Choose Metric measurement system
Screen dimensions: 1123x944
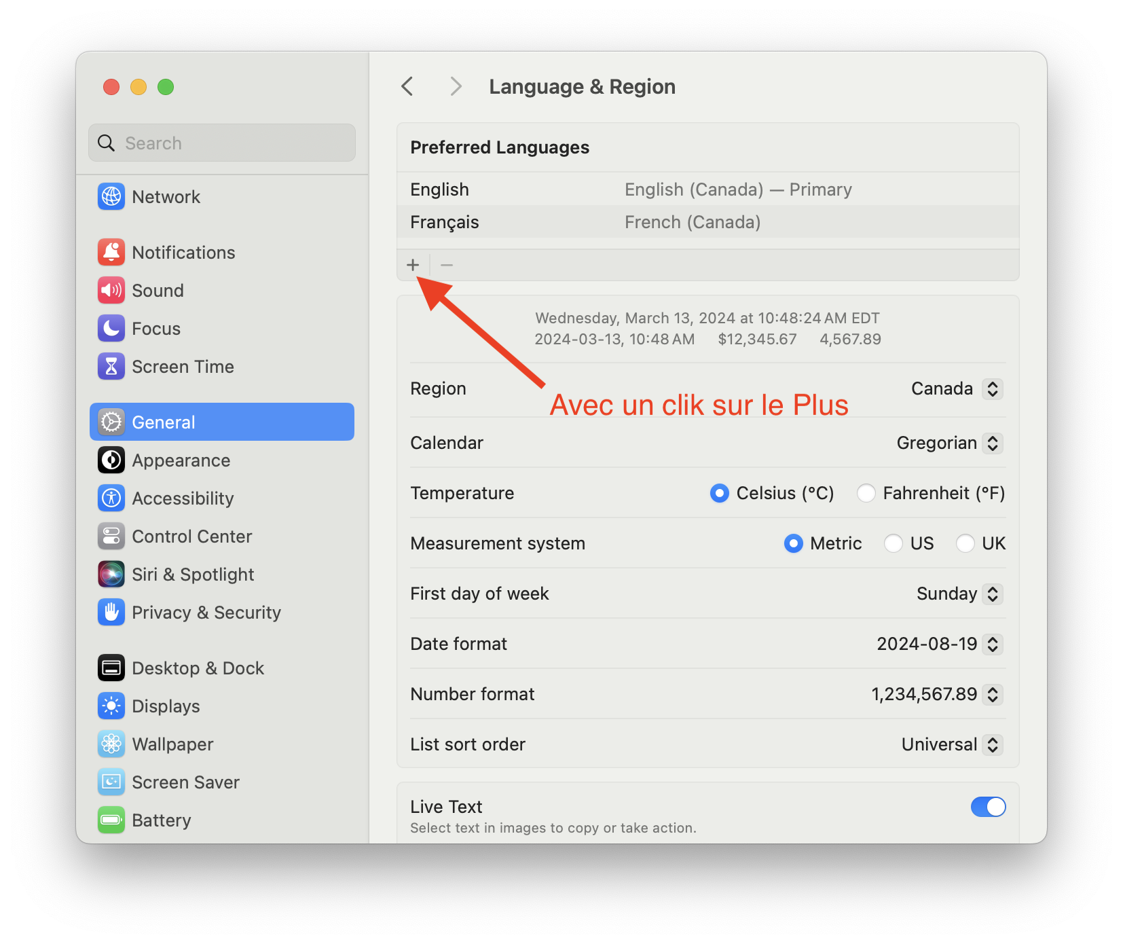tap(794, 543)
